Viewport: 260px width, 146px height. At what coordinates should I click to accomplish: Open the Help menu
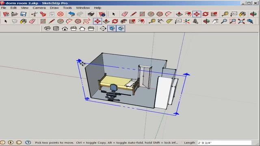97,8
